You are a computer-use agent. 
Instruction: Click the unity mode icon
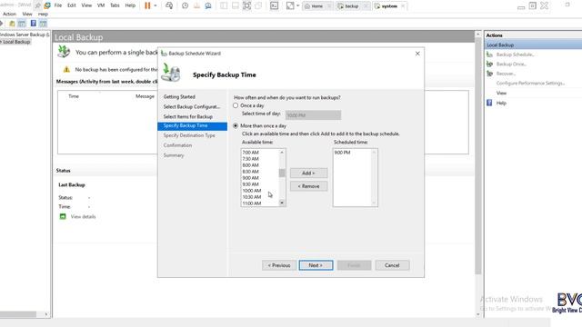(x=258, y=5)
